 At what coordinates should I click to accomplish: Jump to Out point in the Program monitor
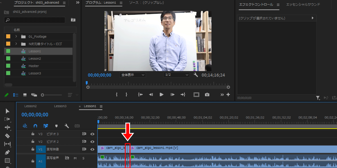pos(183,95)
